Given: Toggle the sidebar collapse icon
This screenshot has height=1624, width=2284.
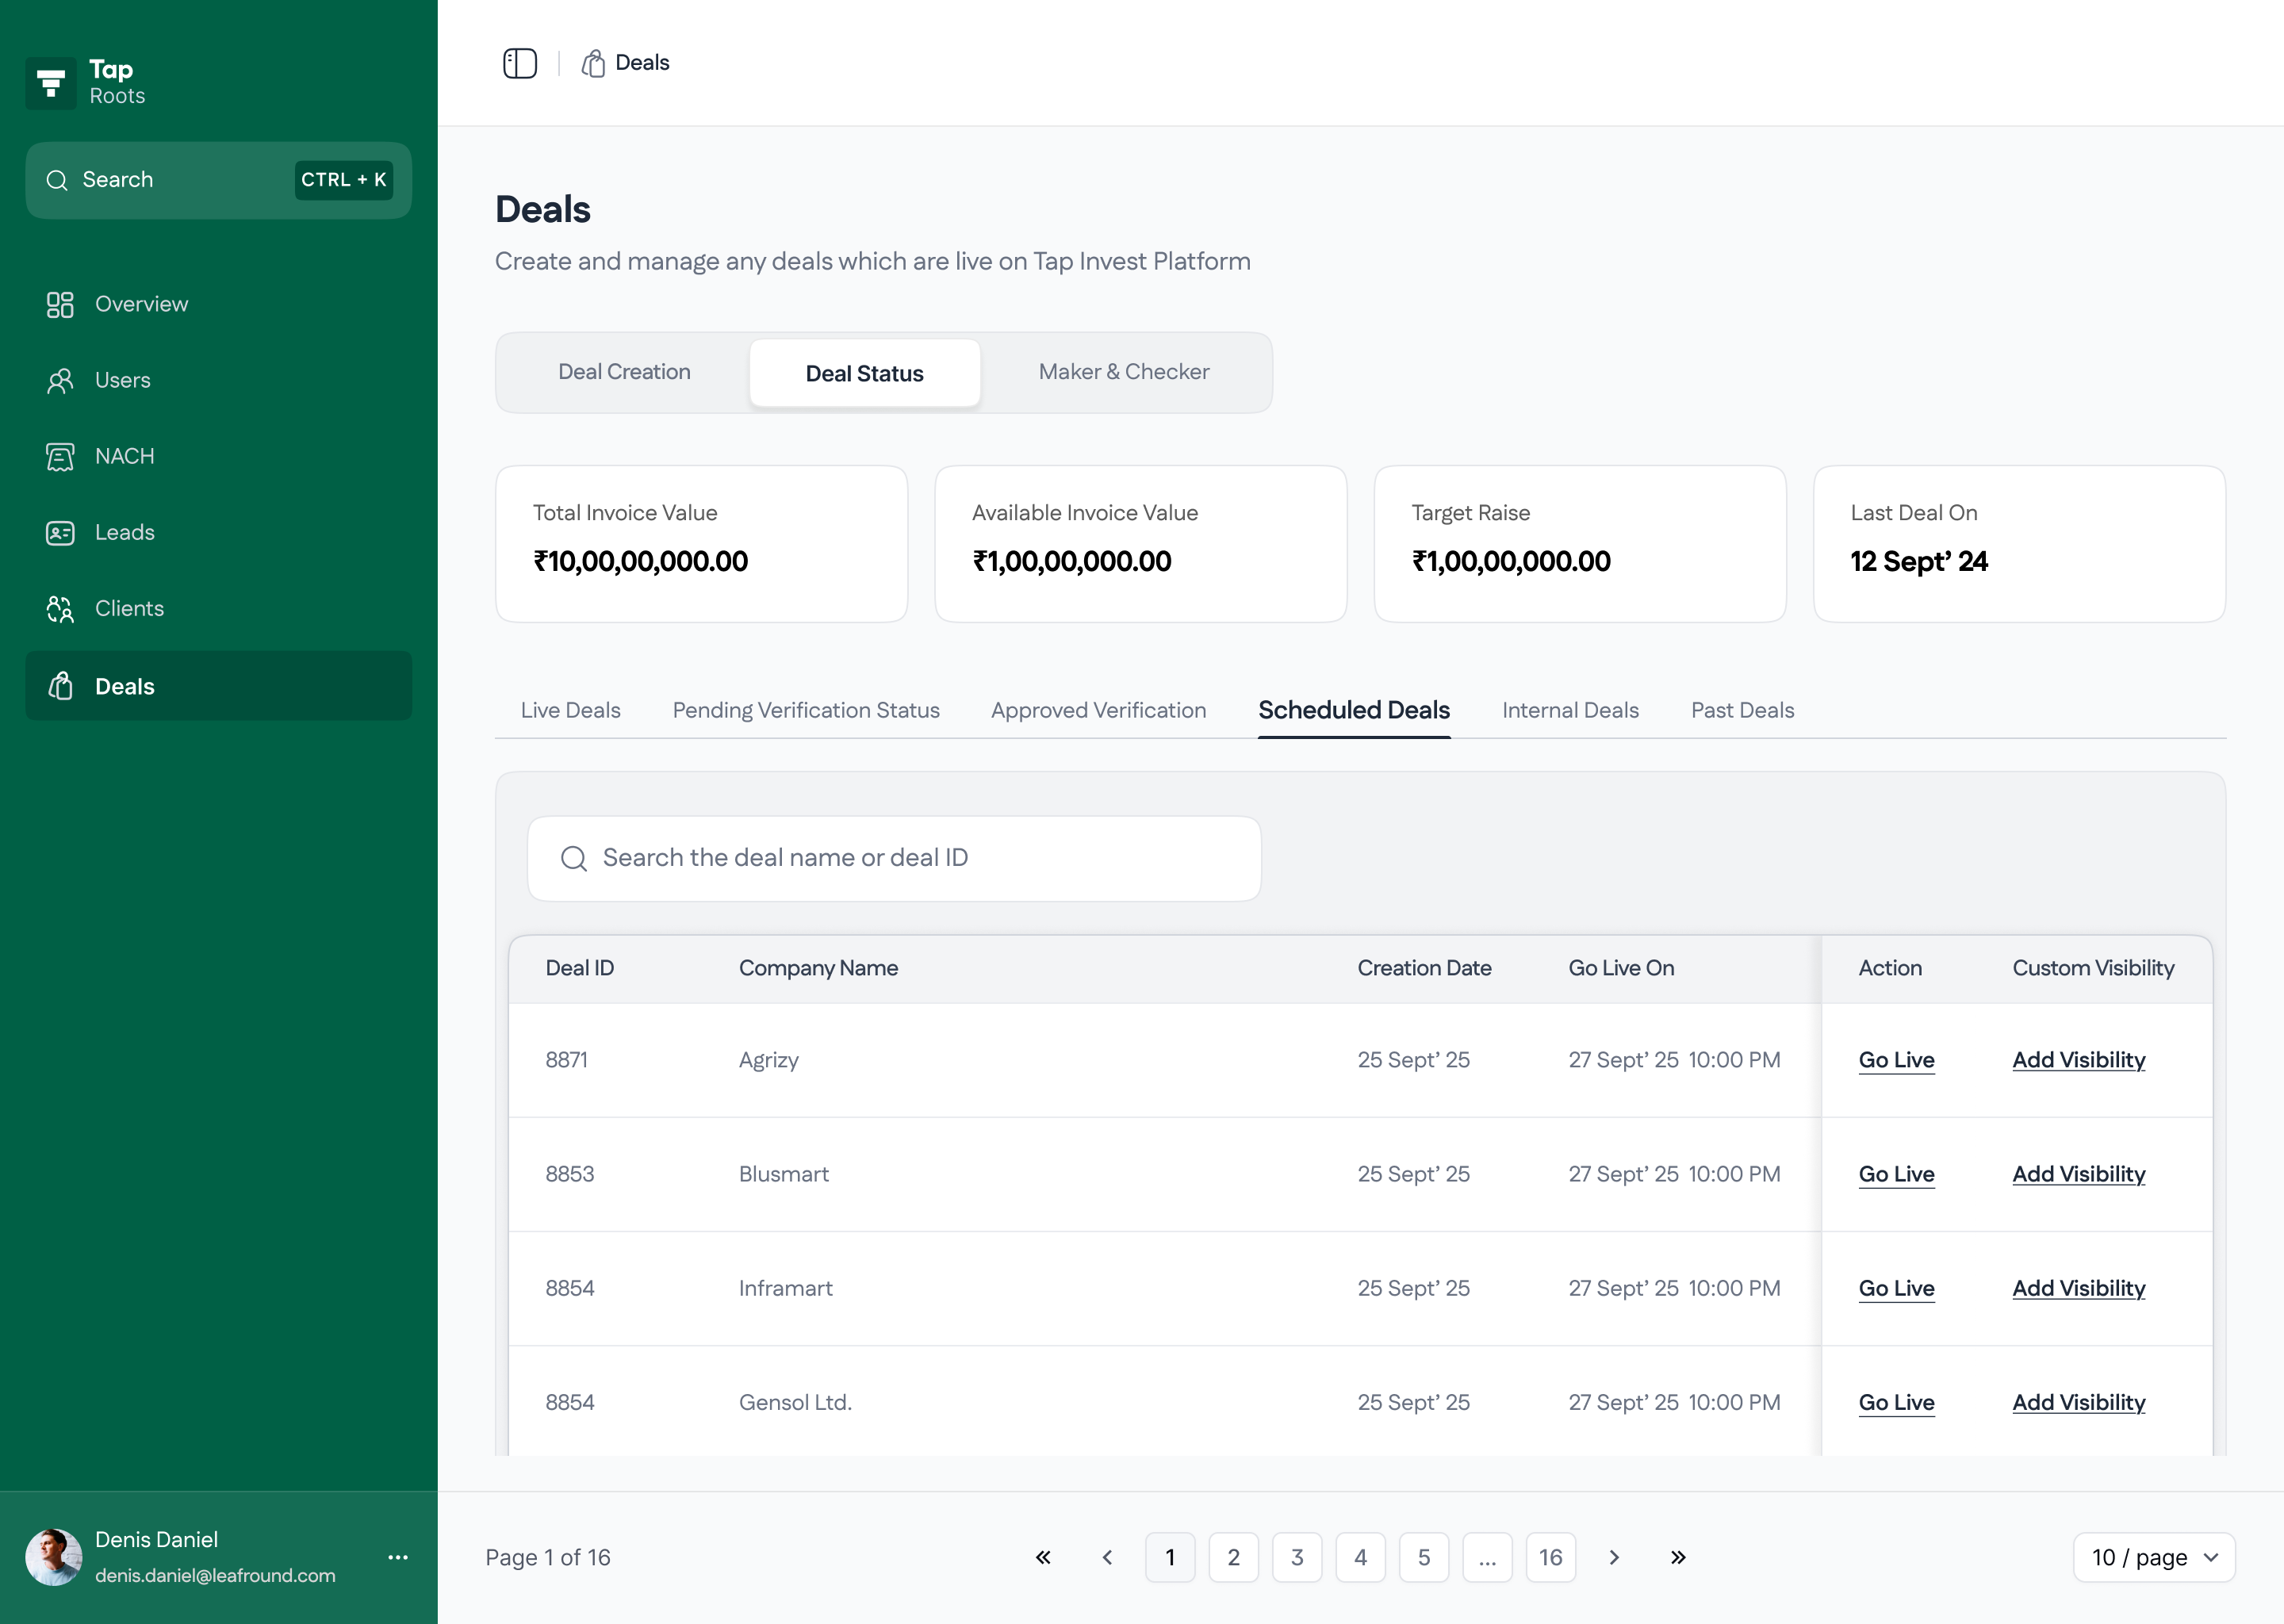Looking at the screenshot, I should click(519, 63).
